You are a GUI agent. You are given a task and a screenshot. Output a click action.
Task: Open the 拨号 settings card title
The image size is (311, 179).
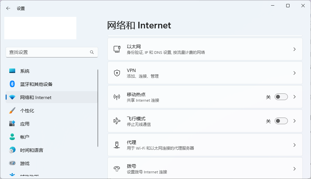(132, 166)
